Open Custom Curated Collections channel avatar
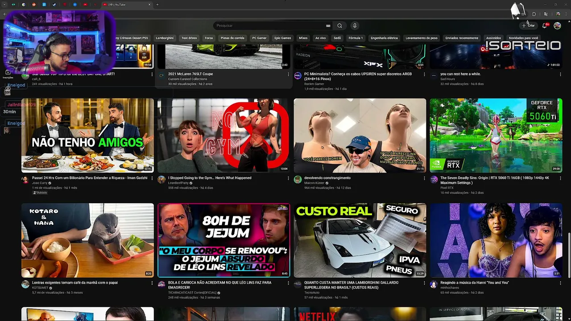Screen dimensions: 571x321 161,75
